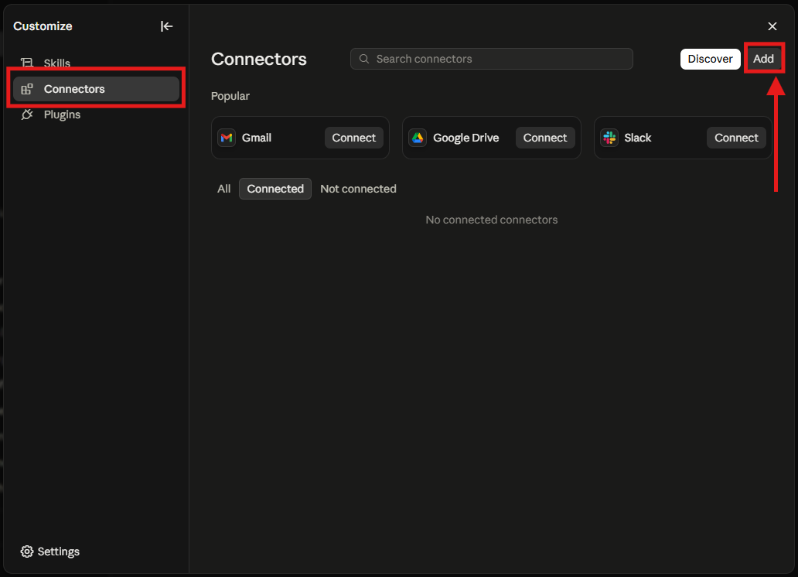The height and width of the screenshot is (577, 798).
Task: Click the Connectors page heading
Action: click(x=259, y=59)
